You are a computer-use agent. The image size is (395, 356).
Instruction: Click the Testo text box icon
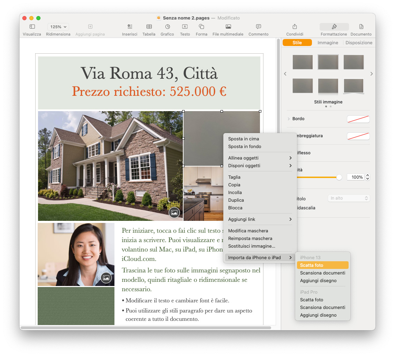pos(185,27)
